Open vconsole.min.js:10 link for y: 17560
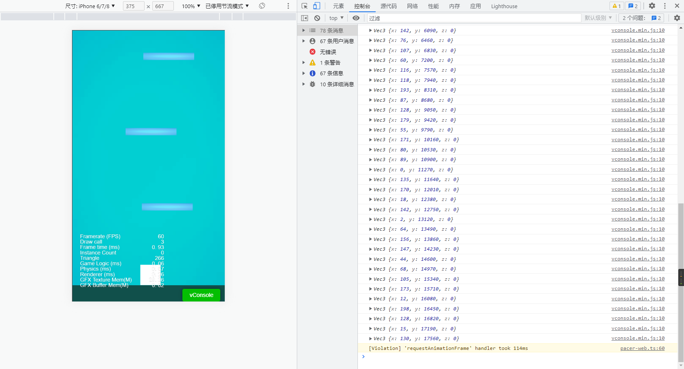 tap(638, 338)
